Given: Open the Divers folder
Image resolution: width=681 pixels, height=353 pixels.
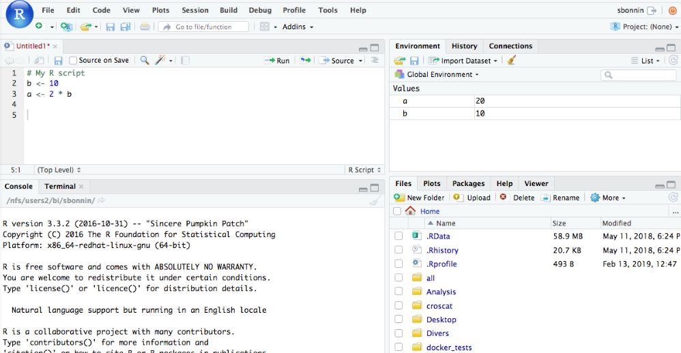Looking at the screenshot, I should [437, 333].
